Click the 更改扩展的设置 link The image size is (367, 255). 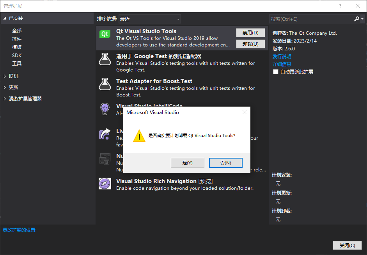click(x=19, y=230)
